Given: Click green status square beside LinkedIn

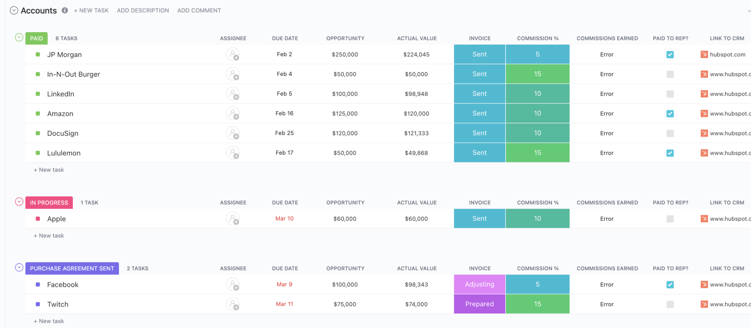Looking at the screenshot, I should click(x=38, y=94).
